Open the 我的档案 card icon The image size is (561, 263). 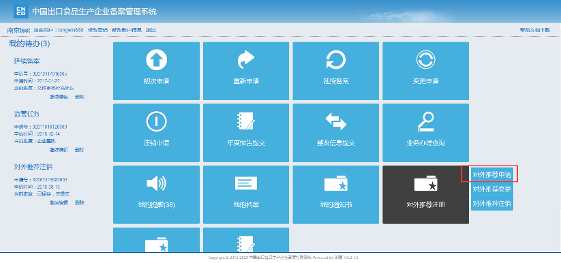pos(246,183)
